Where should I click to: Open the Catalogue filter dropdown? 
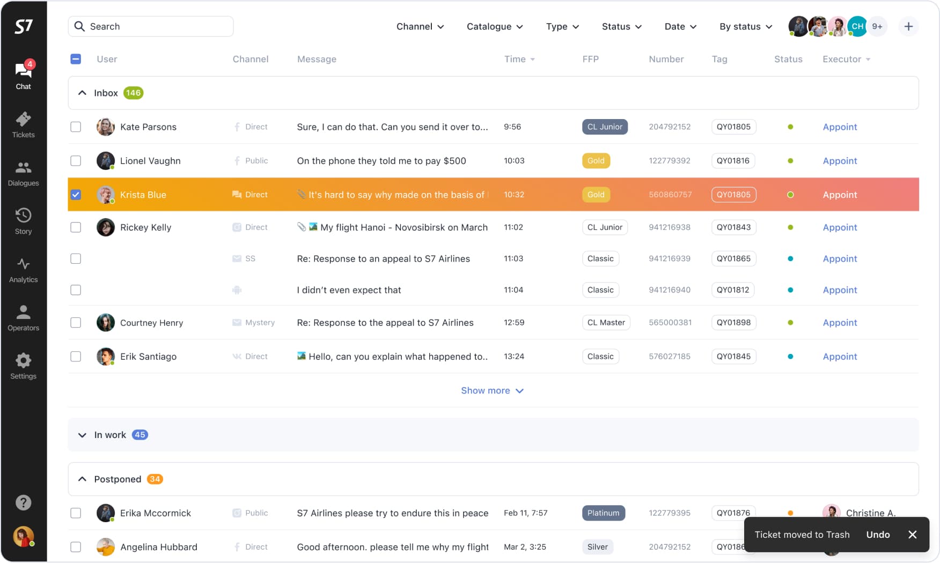point(495,26)
